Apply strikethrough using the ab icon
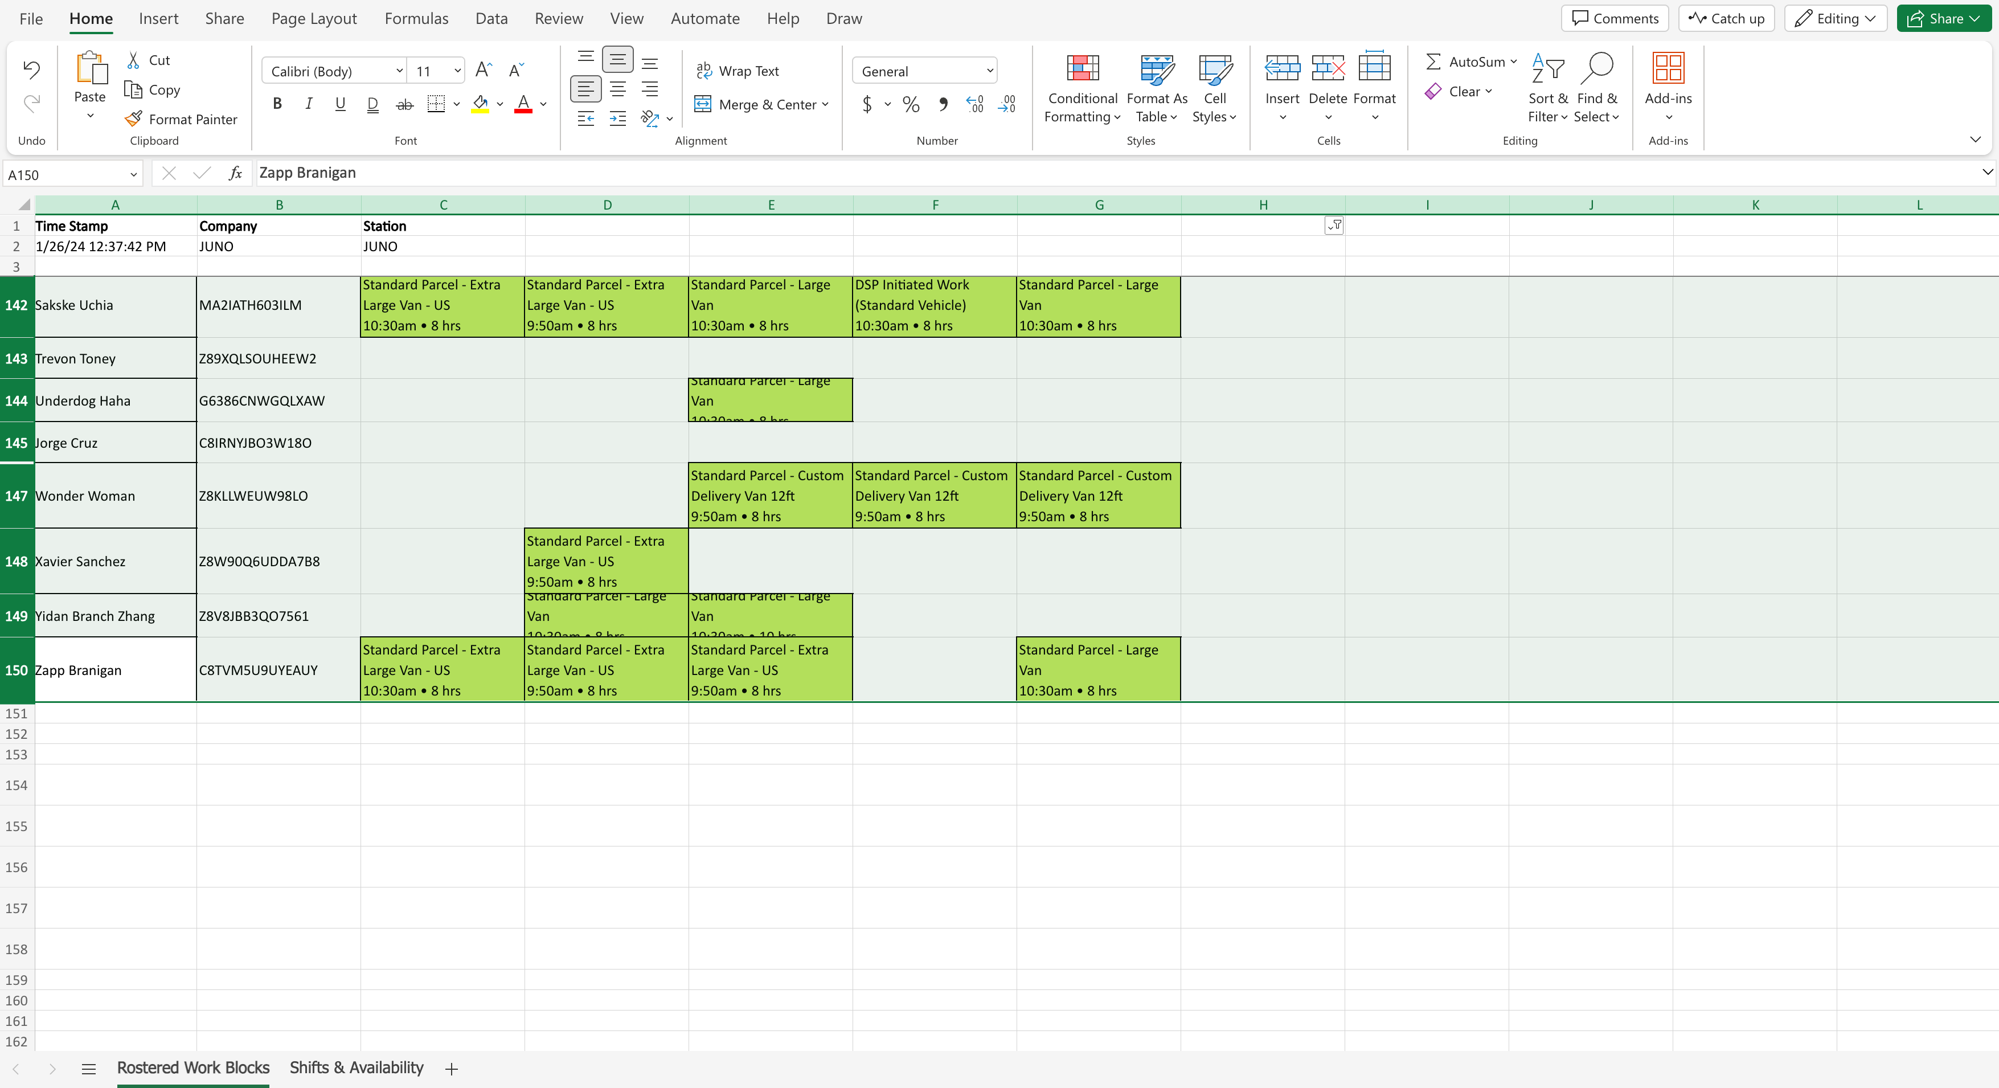This screenshot has width=1999, height=1088. [404, 104]
